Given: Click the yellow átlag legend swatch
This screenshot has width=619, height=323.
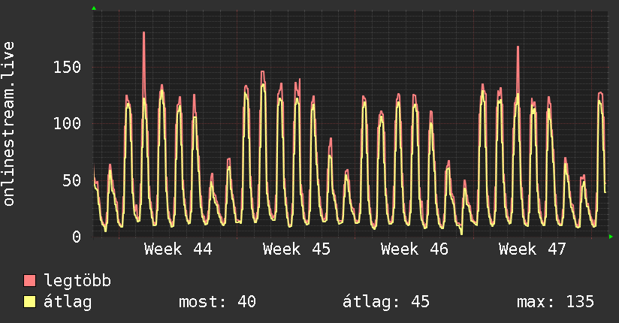Looking at the screenshot, I should tap(29, 302).
